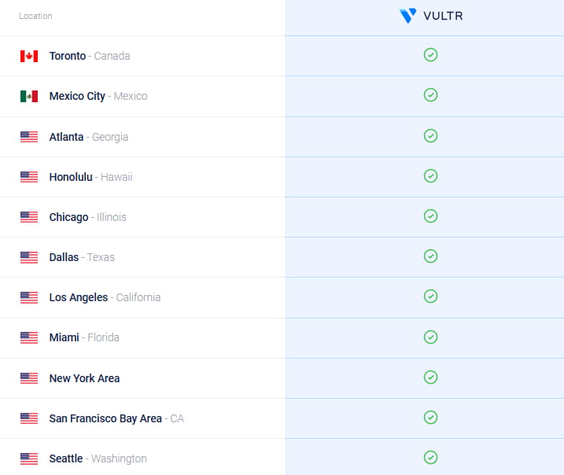The width and height of the screenshot is (564, 475).
Task: Choose San Francisco Bay Area location
Action: (116, 418)
